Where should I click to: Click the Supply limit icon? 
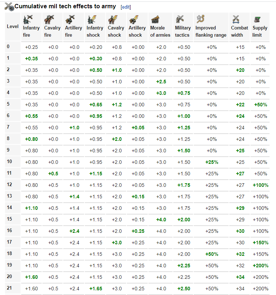(x=257, y=19)
